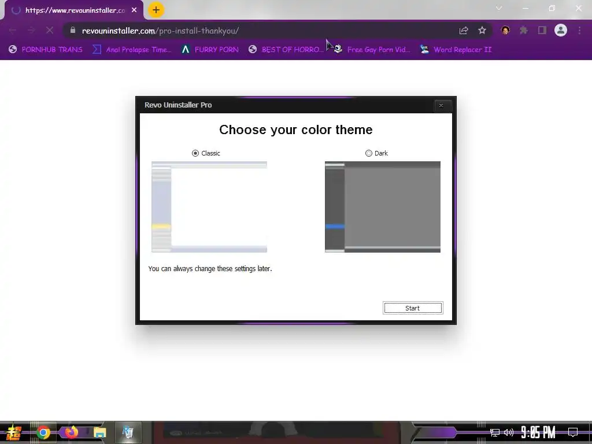Open the network icon in system tray
592x444 pixels.
(495, 432)
